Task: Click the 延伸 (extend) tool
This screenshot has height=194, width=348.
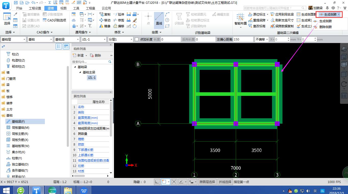Action: tap(119, 14)
